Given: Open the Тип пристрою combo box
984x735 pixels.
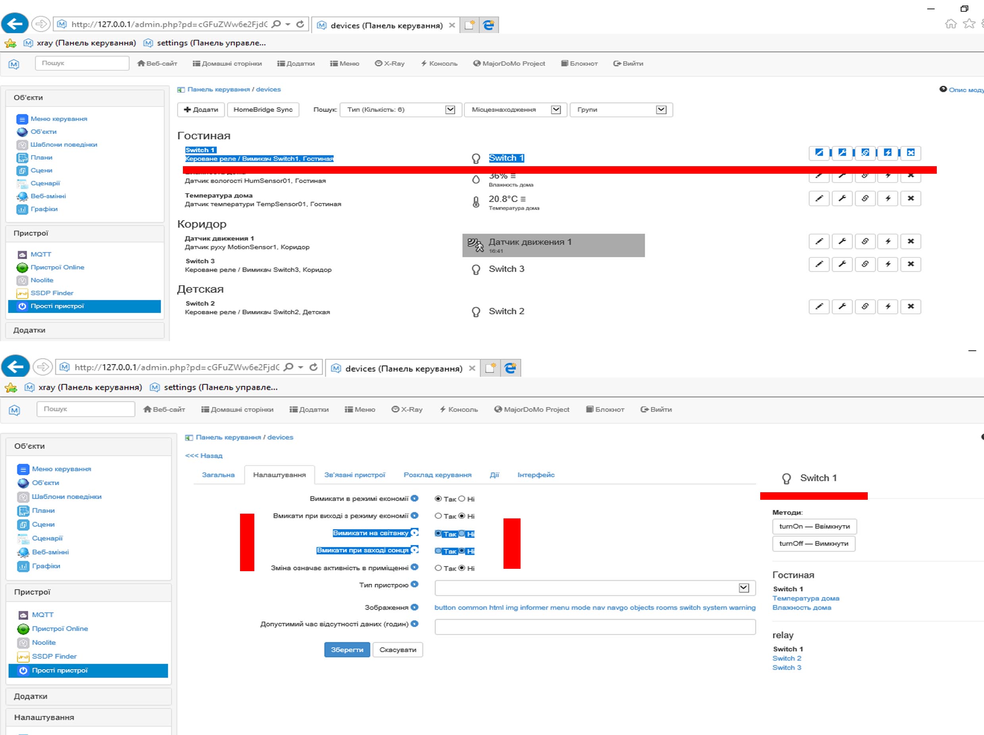Looking at the screenshot, I should (x=594, y=588).
